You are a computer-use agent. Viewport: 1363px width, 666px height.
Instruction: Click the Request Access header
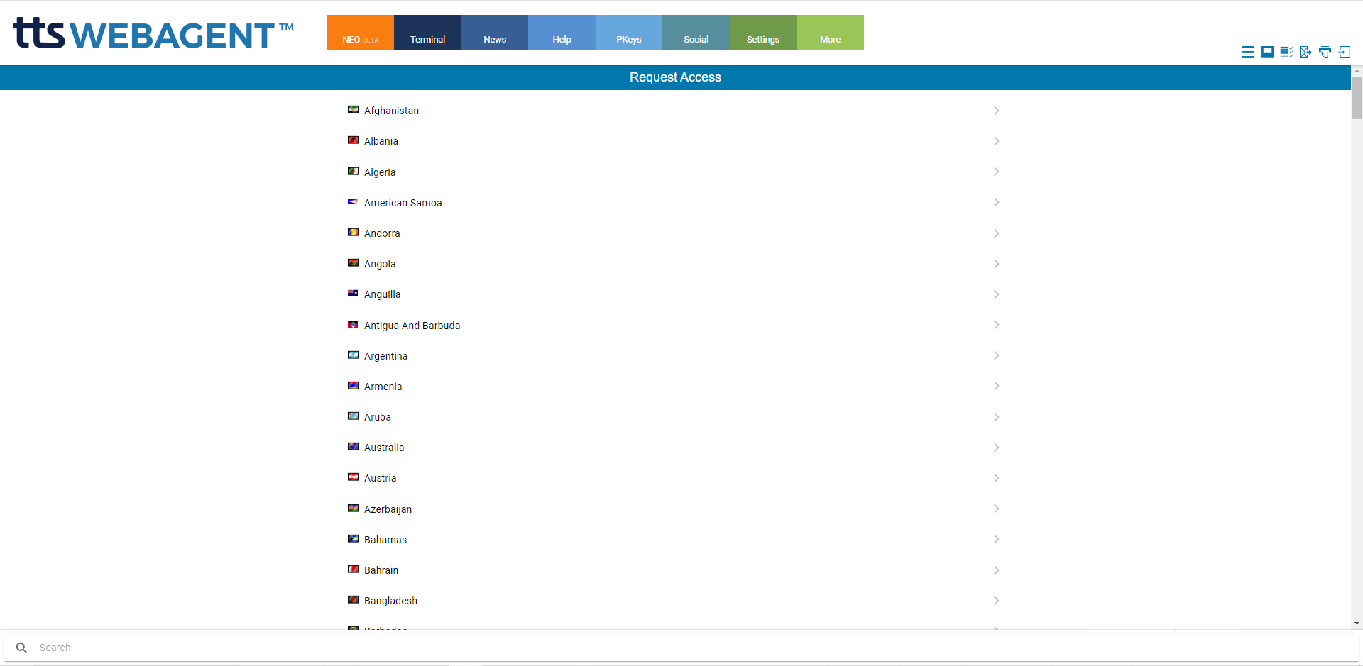[675, 77]
